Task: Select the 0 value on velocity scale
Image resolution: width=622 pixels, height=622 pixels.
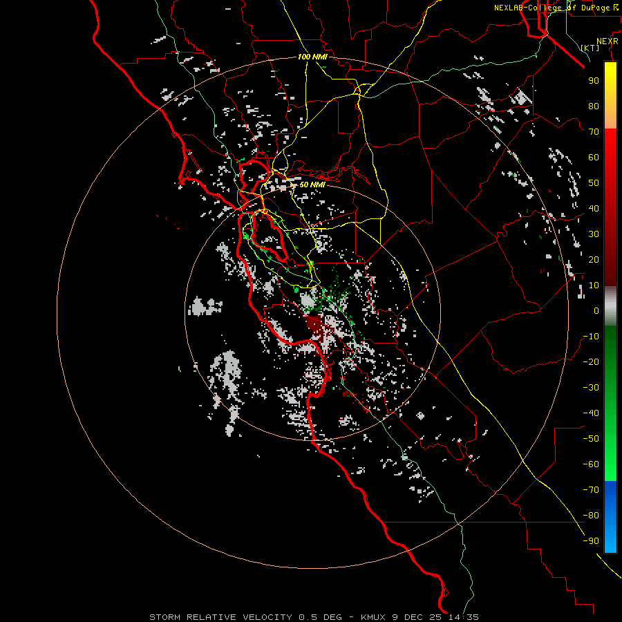Action: click(x=596, y=311)
